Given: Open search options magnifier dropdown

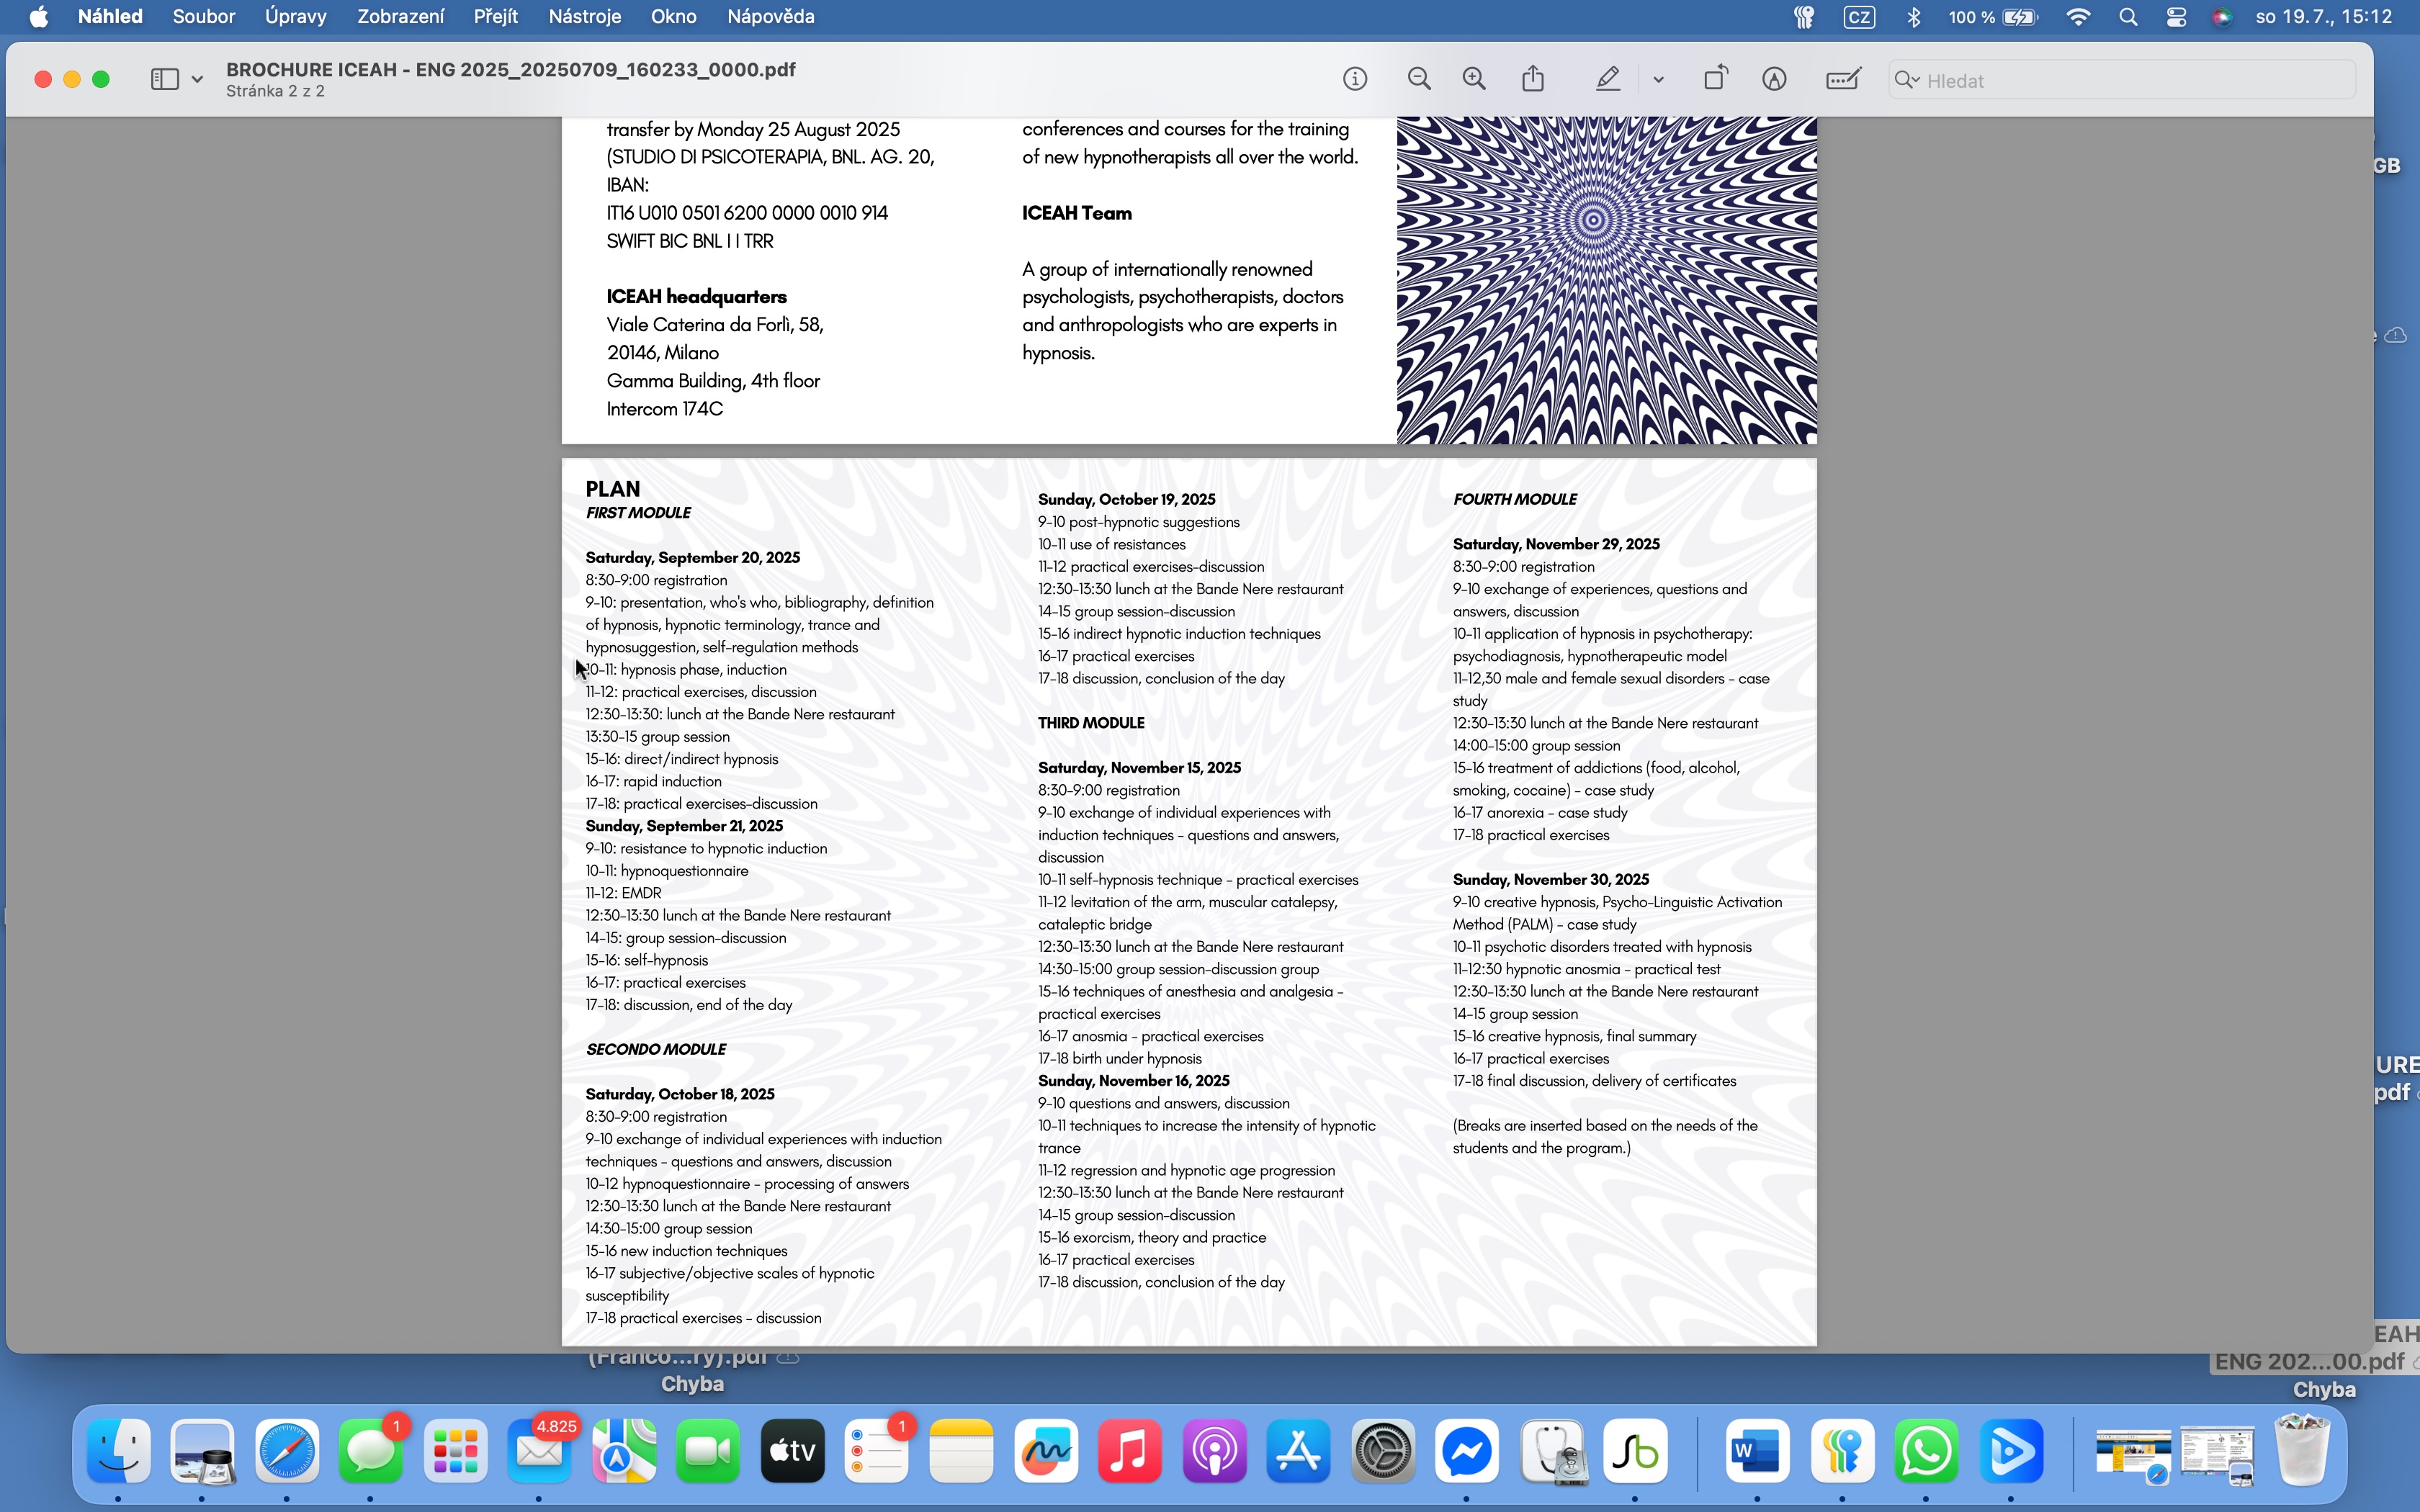Looking at the screenshot, I should point(1906,80).
